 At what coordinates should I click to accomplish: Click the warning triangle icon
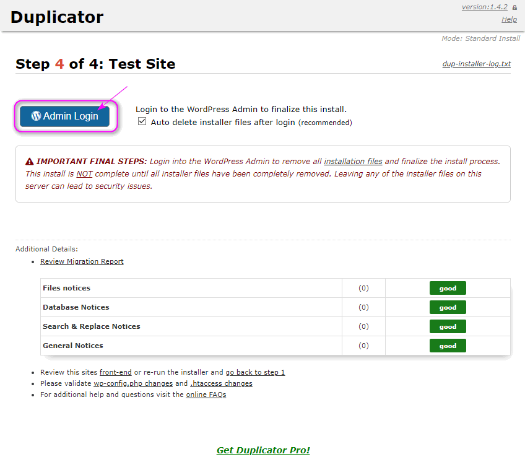pyautogui.click(x=30, y=162)
